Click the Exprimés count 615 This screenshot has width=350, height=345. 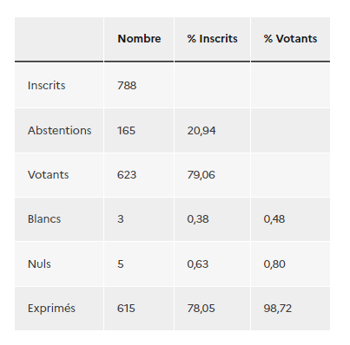(x=126, y=309)
